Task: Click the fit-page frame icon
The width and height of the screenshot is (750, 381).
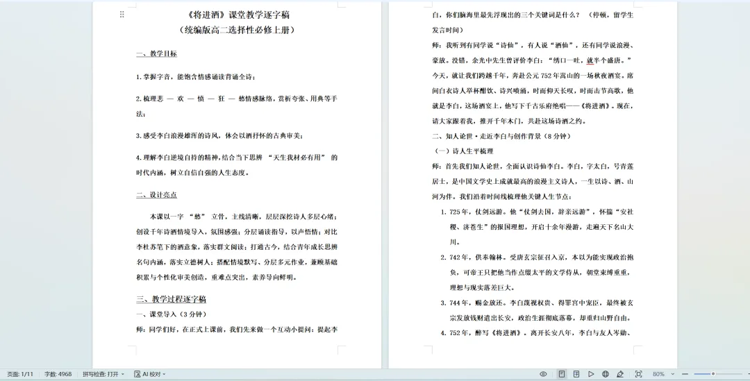Action: (x=639, y=374)
